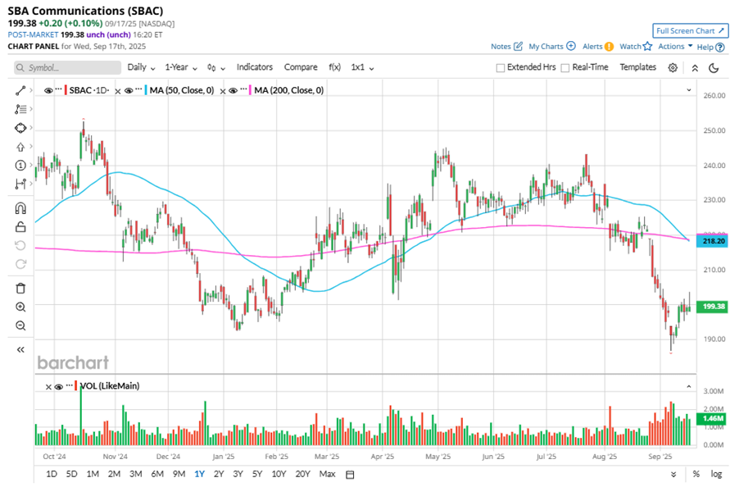Open Full Screen Chart

[x=691, y=30]
